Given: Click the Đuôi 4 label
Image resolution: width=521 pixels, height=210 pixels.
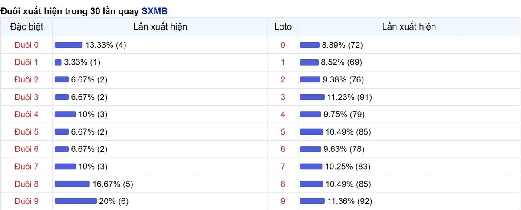Looking at the screenshot, I should [x=26, y=115].
